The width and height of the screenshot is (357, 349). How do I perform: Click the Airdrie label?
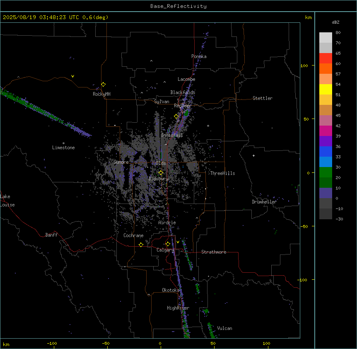[167, 223]
